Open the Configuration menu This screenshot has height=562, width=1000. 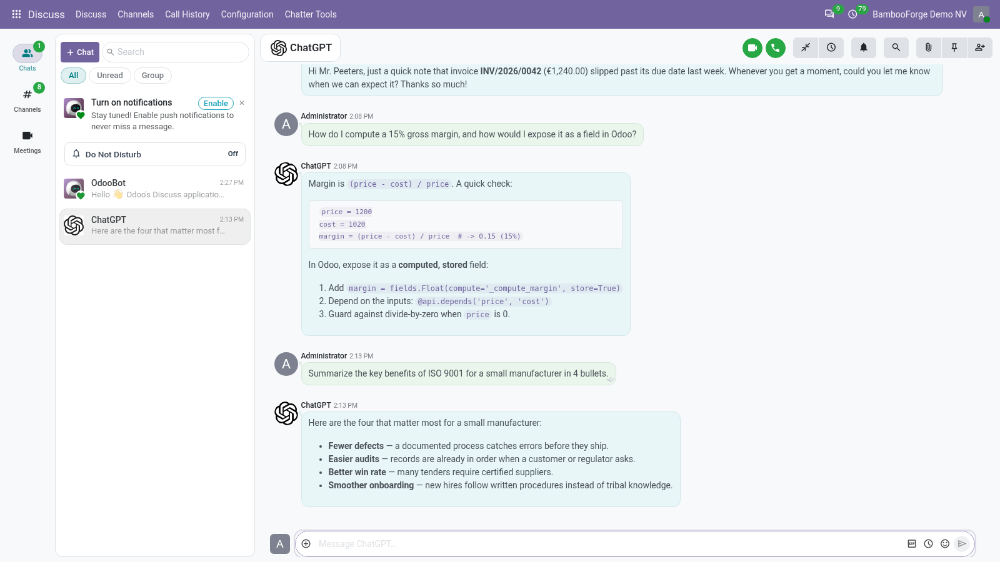tap(247, 14)
